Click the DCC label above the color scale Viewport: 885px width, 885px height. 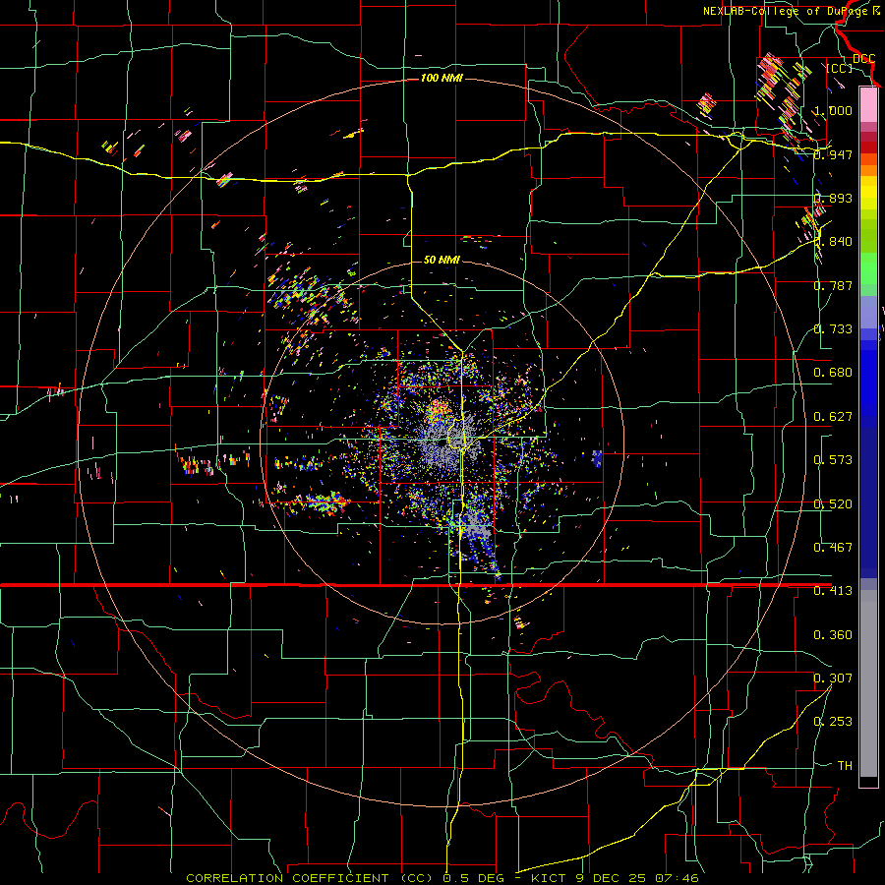click(863, 59)
